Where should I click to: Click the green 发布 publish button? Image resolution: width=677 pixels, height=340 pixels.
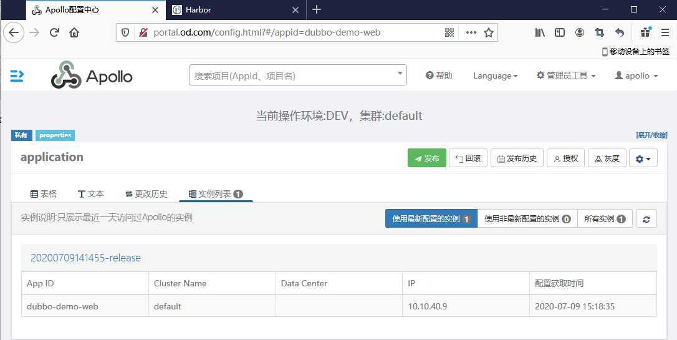pyautogui.click(x=427, y=158)
